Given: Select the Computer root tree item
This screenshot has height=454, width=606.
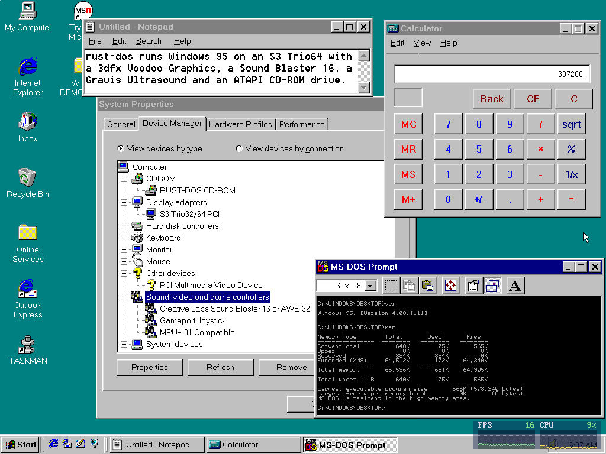Looking at the screenshot, I should [x=150, y=167].
